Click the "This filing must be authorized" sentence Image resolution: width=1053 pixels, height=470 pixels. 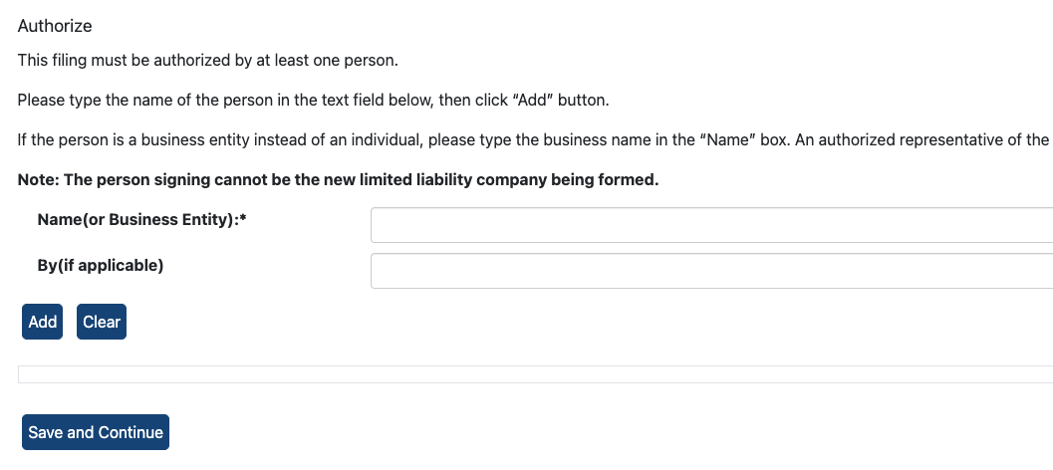(x=207, y=61)
